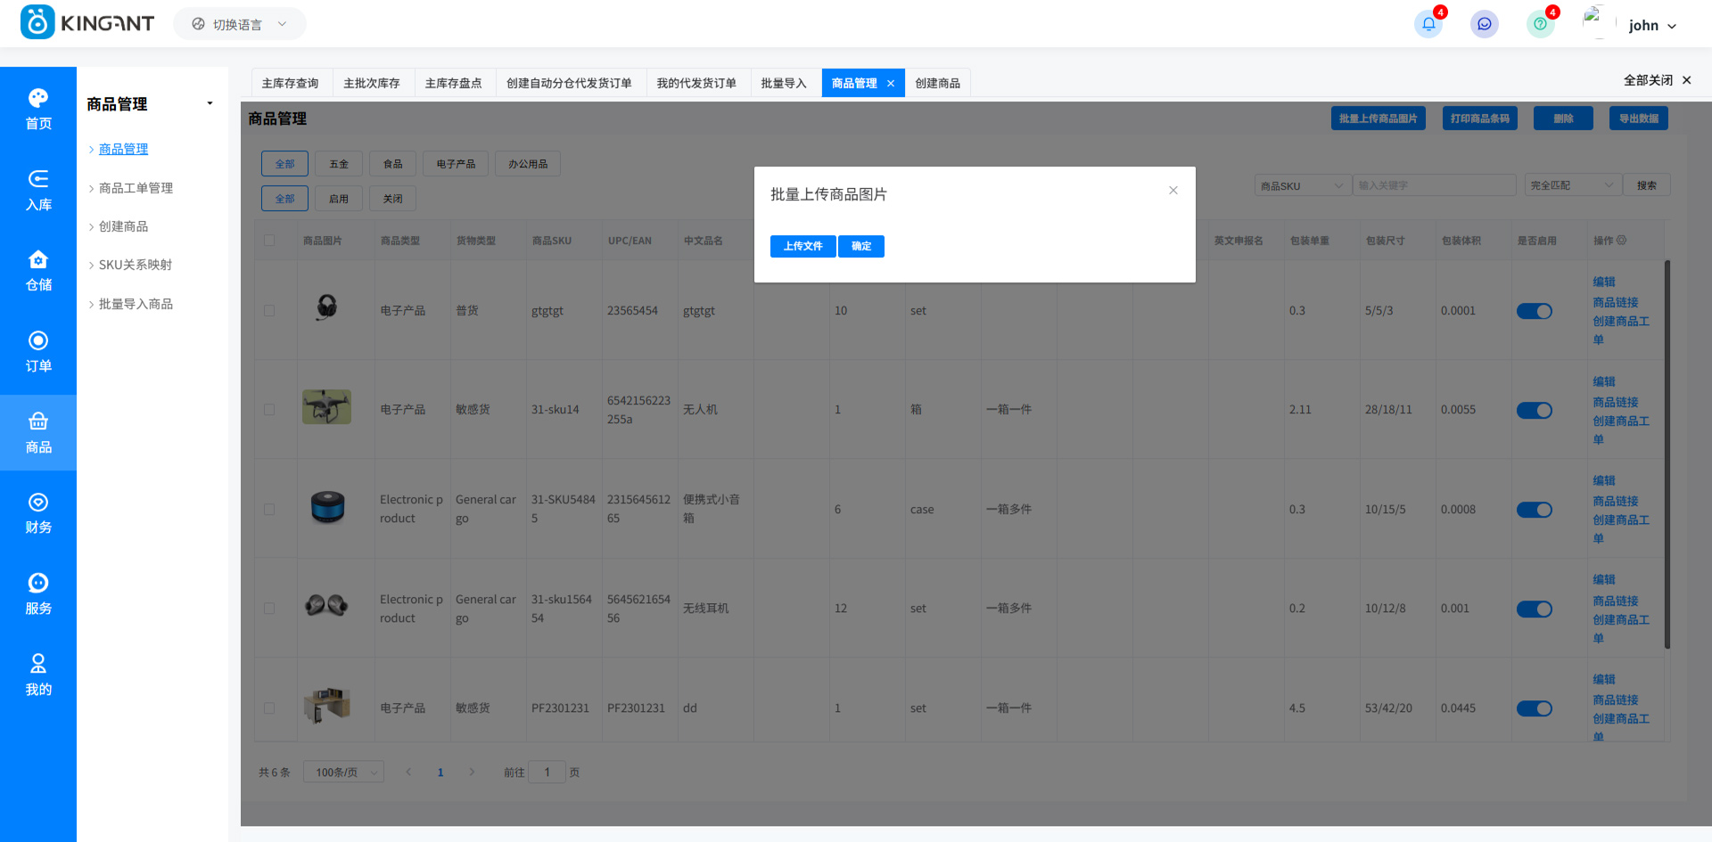Click the page number input field
1712x842 pixels.
[547, 773]
